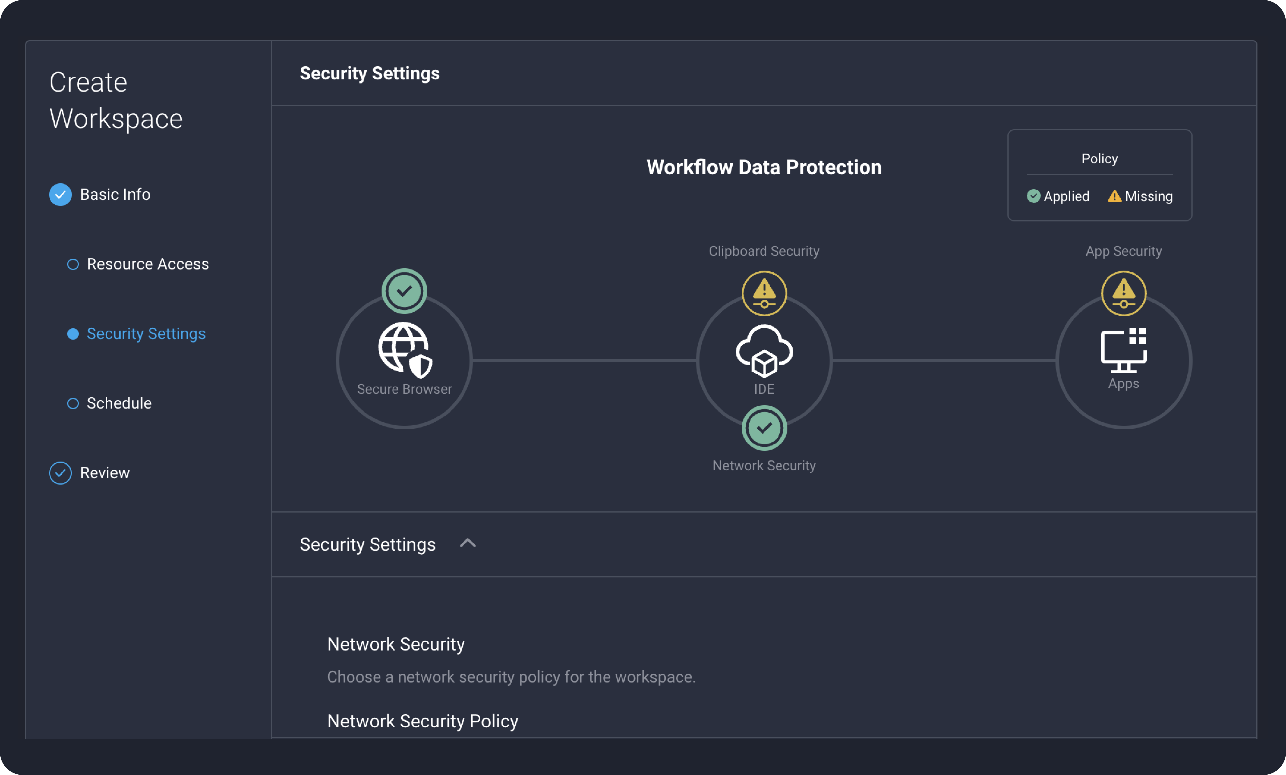Image resolution: width=1286 pixels, height=775 pixels.
Task: Click the Policy legend box title
Action: pos(1099,159)
